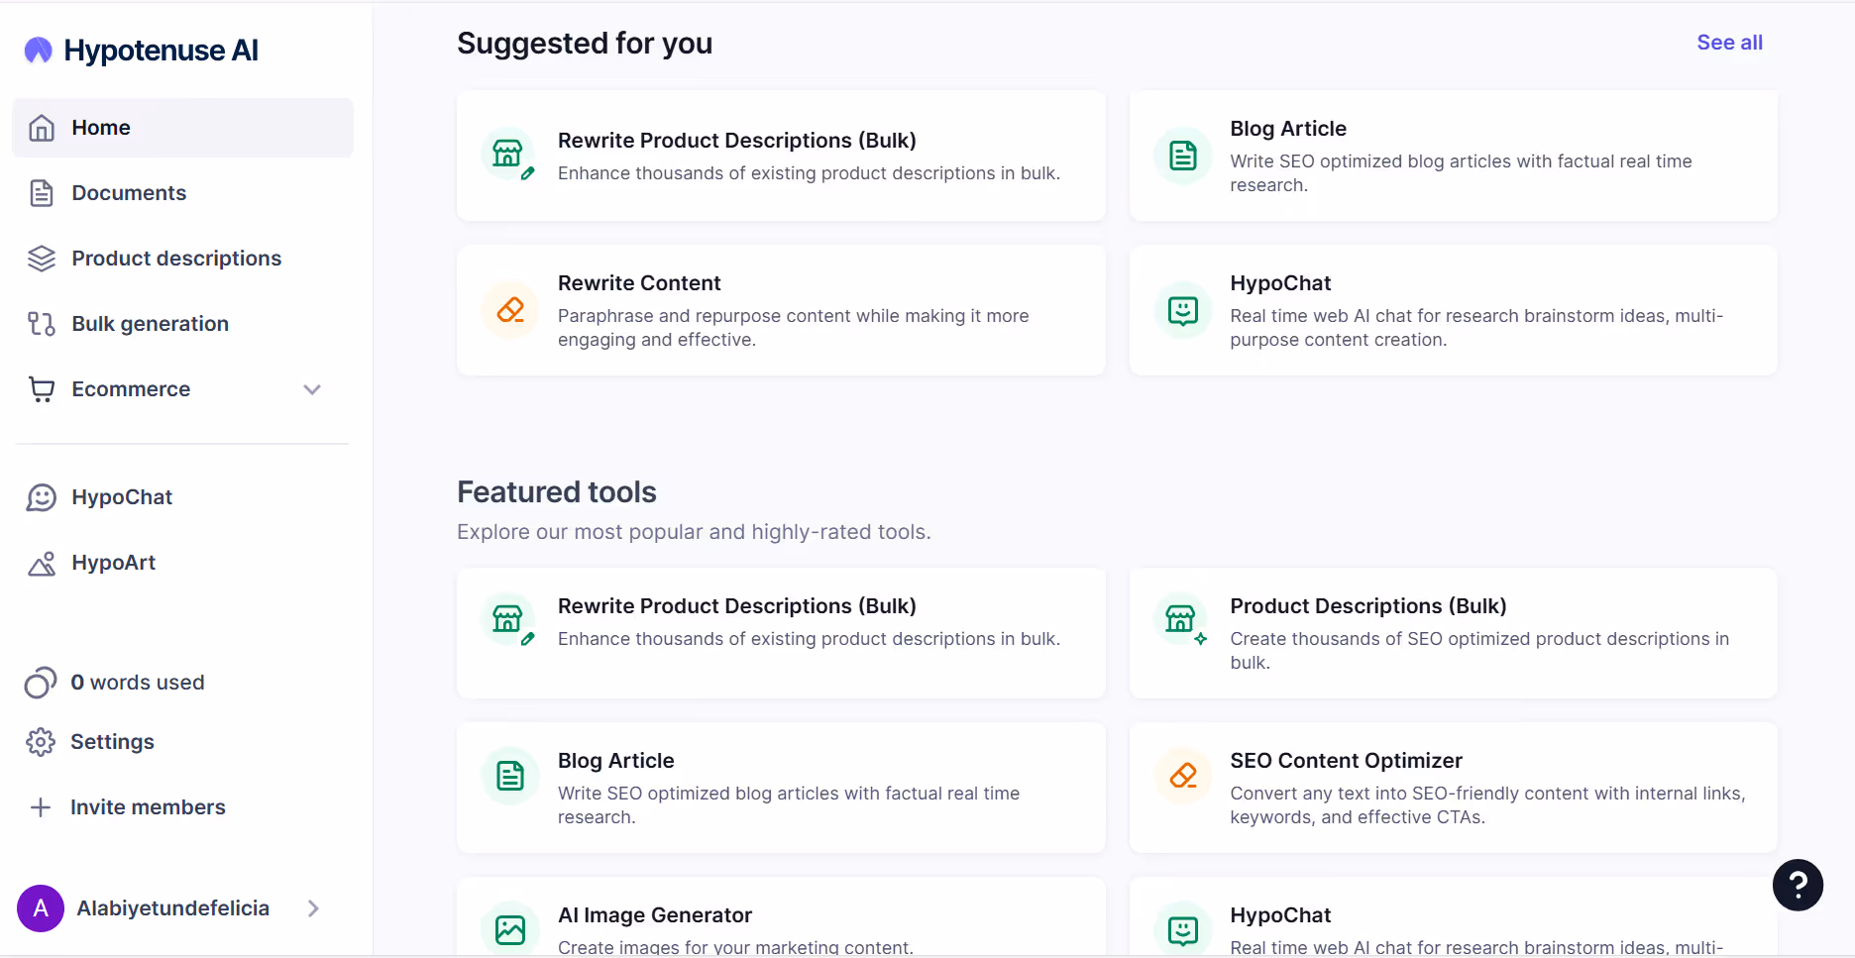This screenshot has height=958, width=1855.
Task: Open the account menu chevron beside Alabiyetundefelicia
Action: (x=313, y=908)
